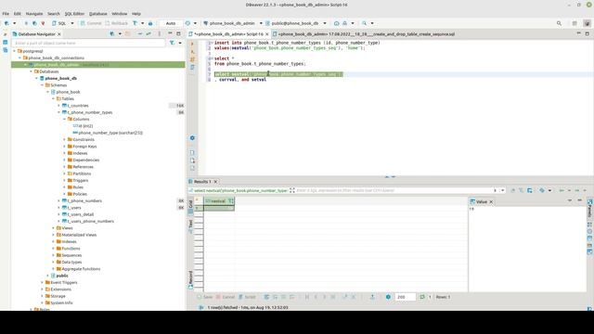Click the blue result info icon
The width and height of the screenshot is (594, 334).
coord(388,297)
